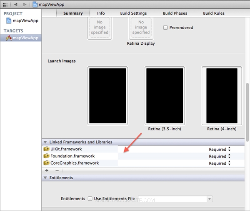This screenshot has height=211, width=250.
Task: Change the Required setting for UIKit.framework
Action: pyautogui.click(x=220, y=149)
